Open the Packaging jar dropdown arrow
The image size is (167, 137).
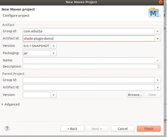(x=53, y=53)
